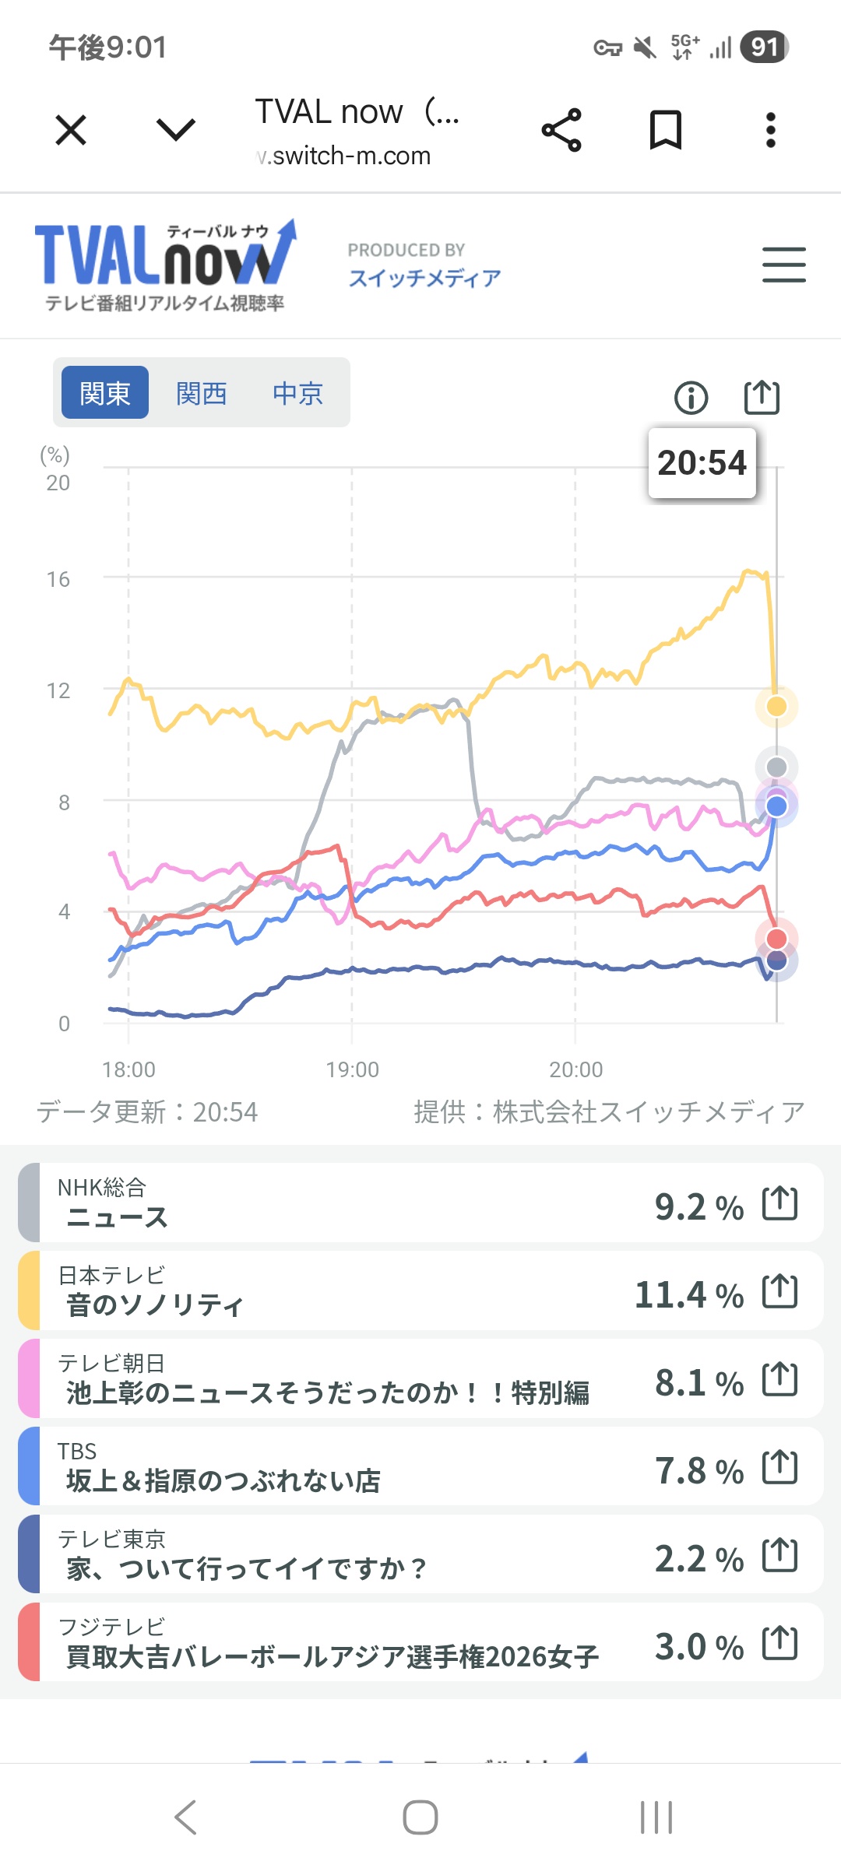
Task: Select yellow 日本テレビ data point on chart
Action: [776, 706]
